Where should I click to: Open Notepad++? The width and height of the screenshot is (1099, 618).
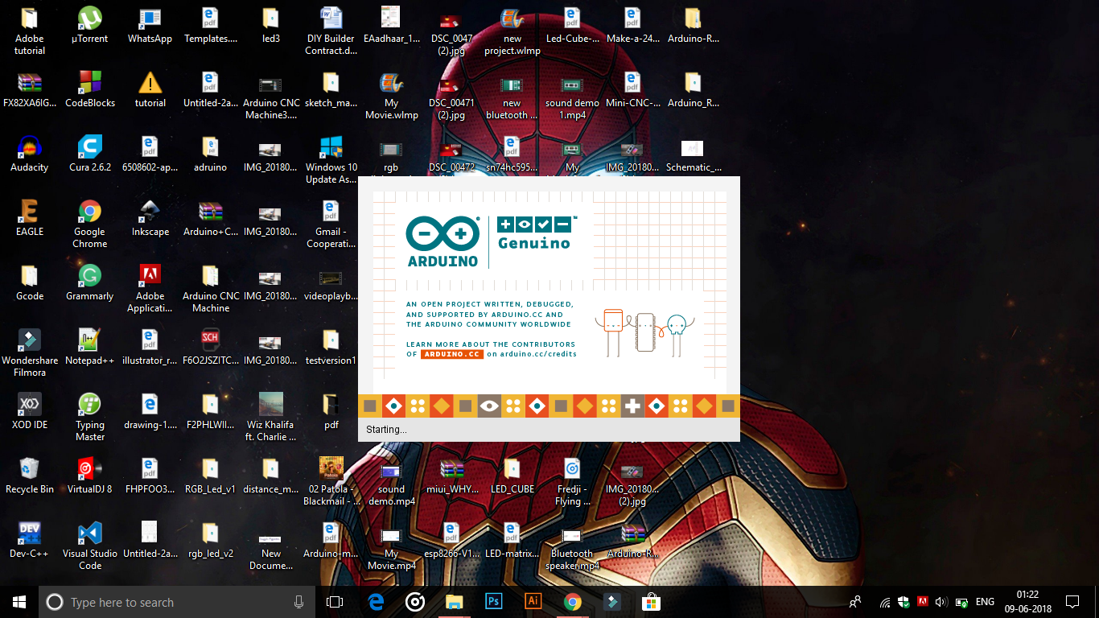pos(89,341)
